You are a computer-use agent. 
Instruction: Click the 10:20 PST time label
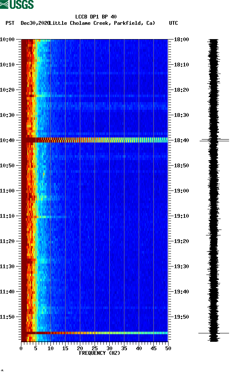[x=7, y=90]
